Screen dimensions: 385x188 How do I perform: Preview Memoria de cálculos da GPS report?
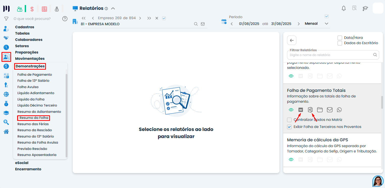(291, 159)
